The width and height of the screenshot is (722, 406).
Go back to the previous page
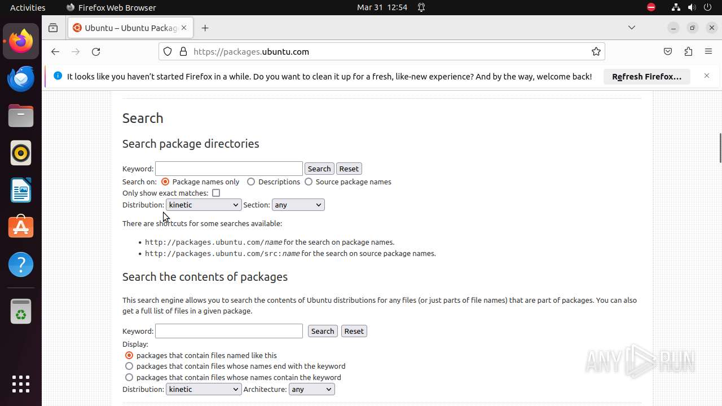coord(55,51)
